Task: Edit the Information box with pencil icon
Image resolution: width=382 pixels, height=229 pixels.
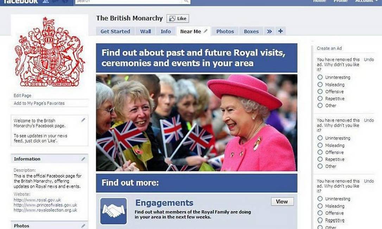Action: 83,159
